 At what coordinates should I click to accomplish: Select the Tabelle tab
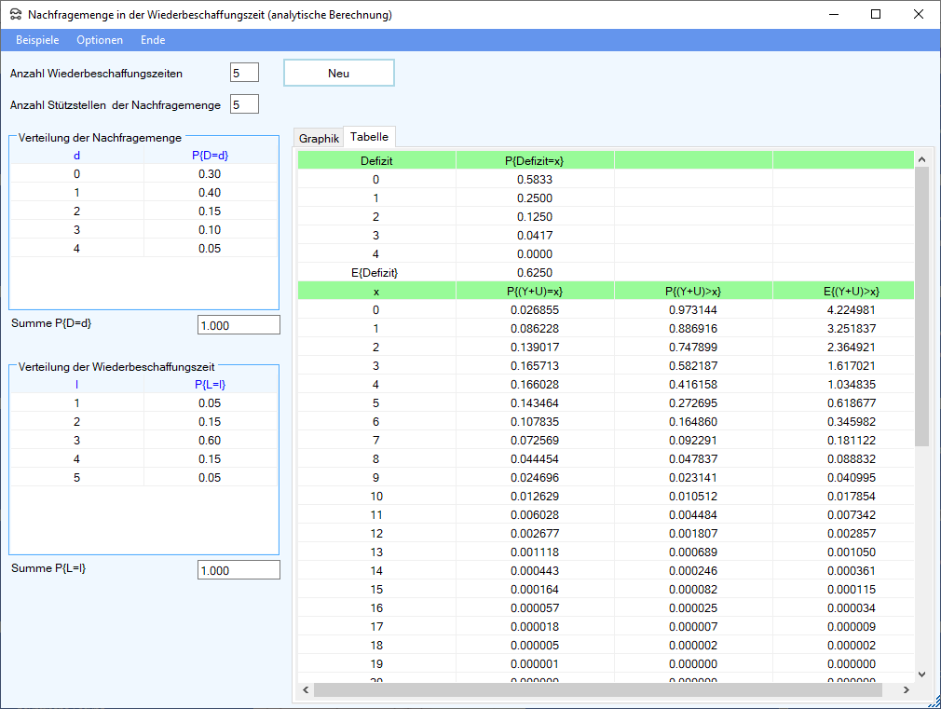(x=370, y=136)
